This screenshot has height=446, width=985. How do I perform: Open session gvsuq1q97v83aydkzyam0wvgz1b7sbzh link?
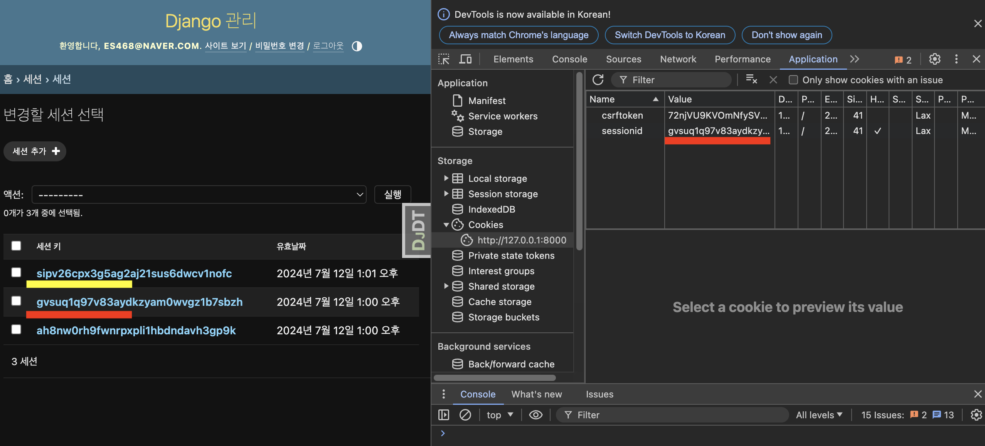(140, 302)
